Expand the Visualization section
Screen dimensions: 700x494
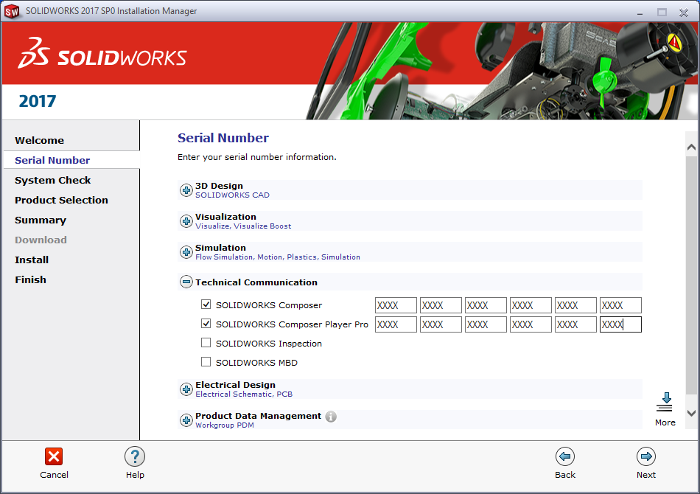pos(186,221)
